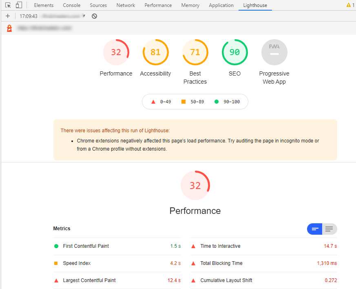The height and width of the screenshot is (289, 356).
Task: Click the large Performance section gauge 32
Action: coord(195,185)
